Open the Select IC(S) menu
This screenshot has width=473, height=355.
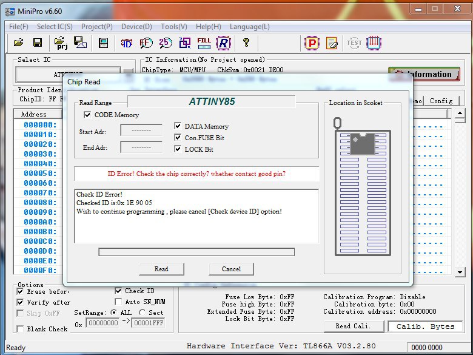(x=55, y=27)
